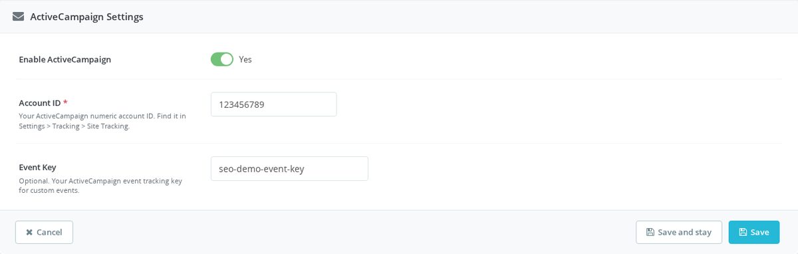Click the Yes label beside the toggle
Image resolution: width=798 pixels, height=254 pixels.
(245, 59)
